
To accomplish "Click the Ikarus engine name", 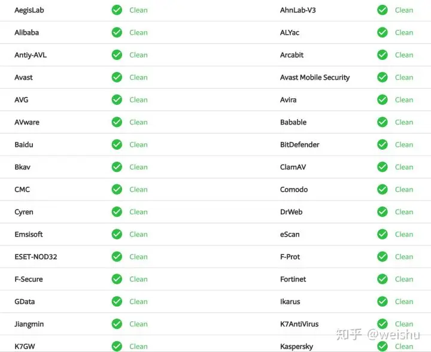I will (x=290, y=302).
